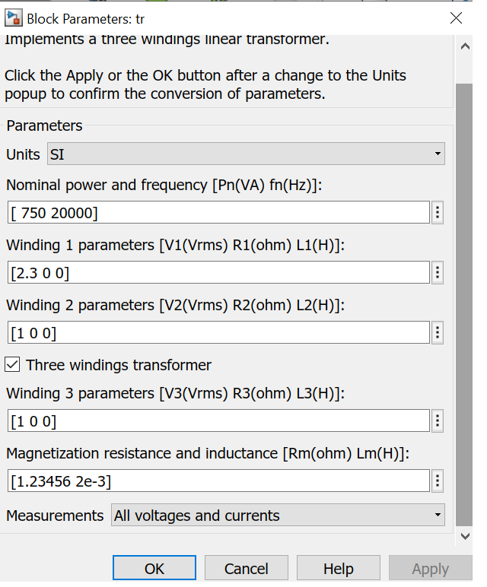
Task: Open three-dot menu for Winding 1 parameters
Action: point(438,272)
